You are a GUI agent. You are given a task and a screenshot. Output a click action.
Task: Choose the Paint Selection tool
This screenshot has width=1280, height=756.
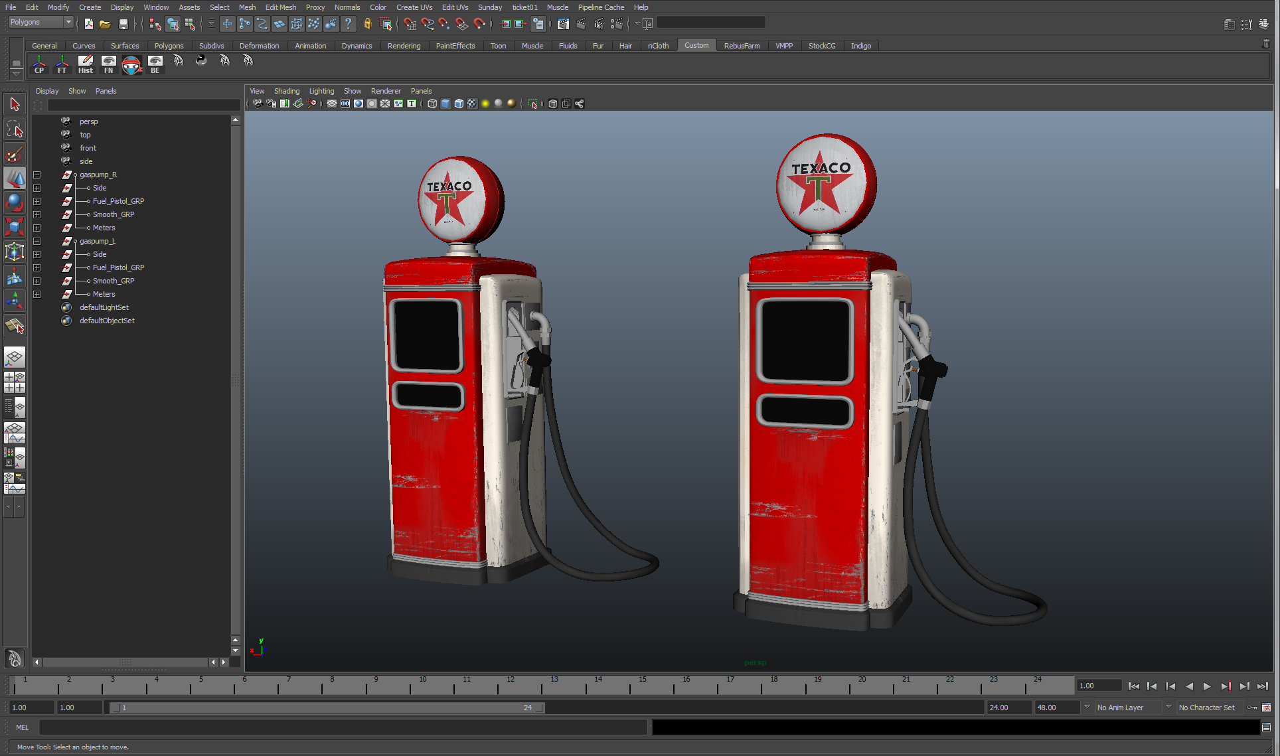15,154
